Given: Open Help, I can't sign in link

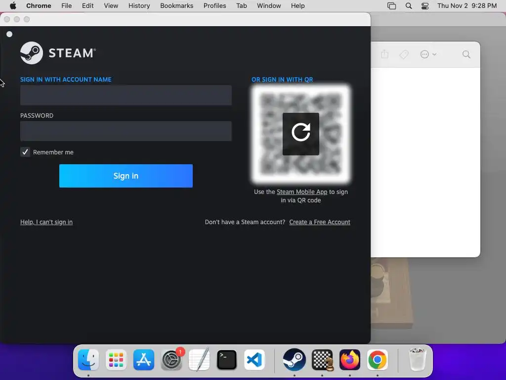Looking at the screenshot, I should coord(46,222).
